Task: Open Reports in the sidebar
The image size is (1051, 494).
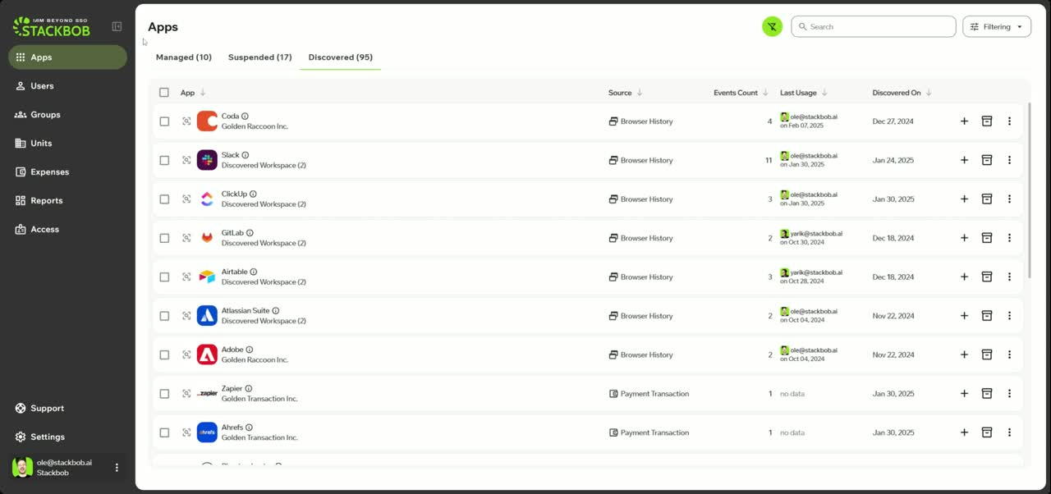Action: (67, 200)
